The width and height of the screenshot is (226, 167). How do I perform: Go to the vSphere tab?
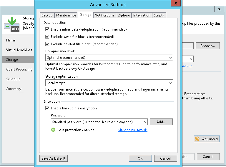[124, 15]
